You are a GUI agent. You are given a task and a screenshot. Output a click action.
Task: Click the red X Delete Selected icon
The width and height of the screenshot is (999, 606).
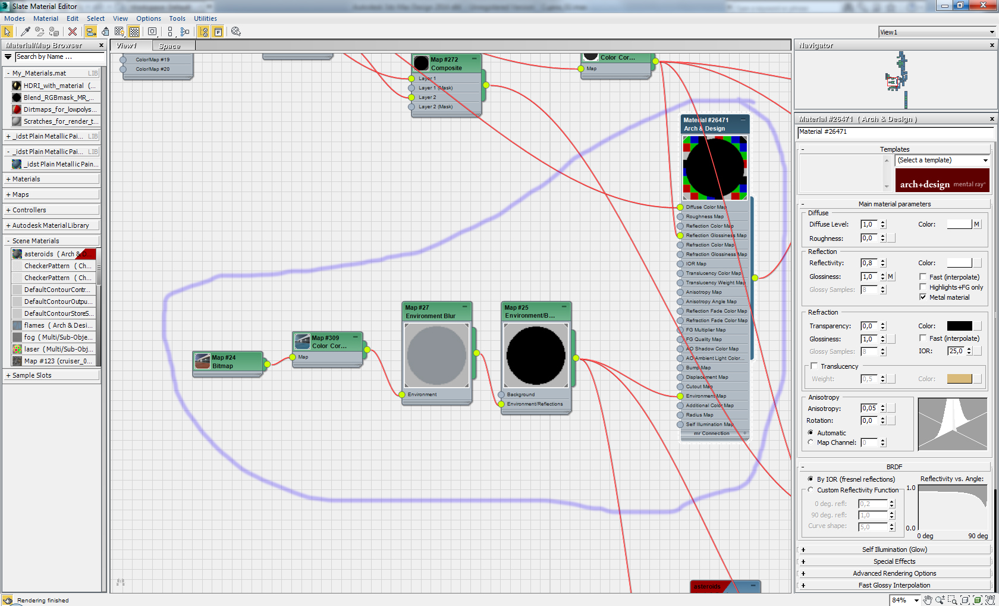coord(72,32)
